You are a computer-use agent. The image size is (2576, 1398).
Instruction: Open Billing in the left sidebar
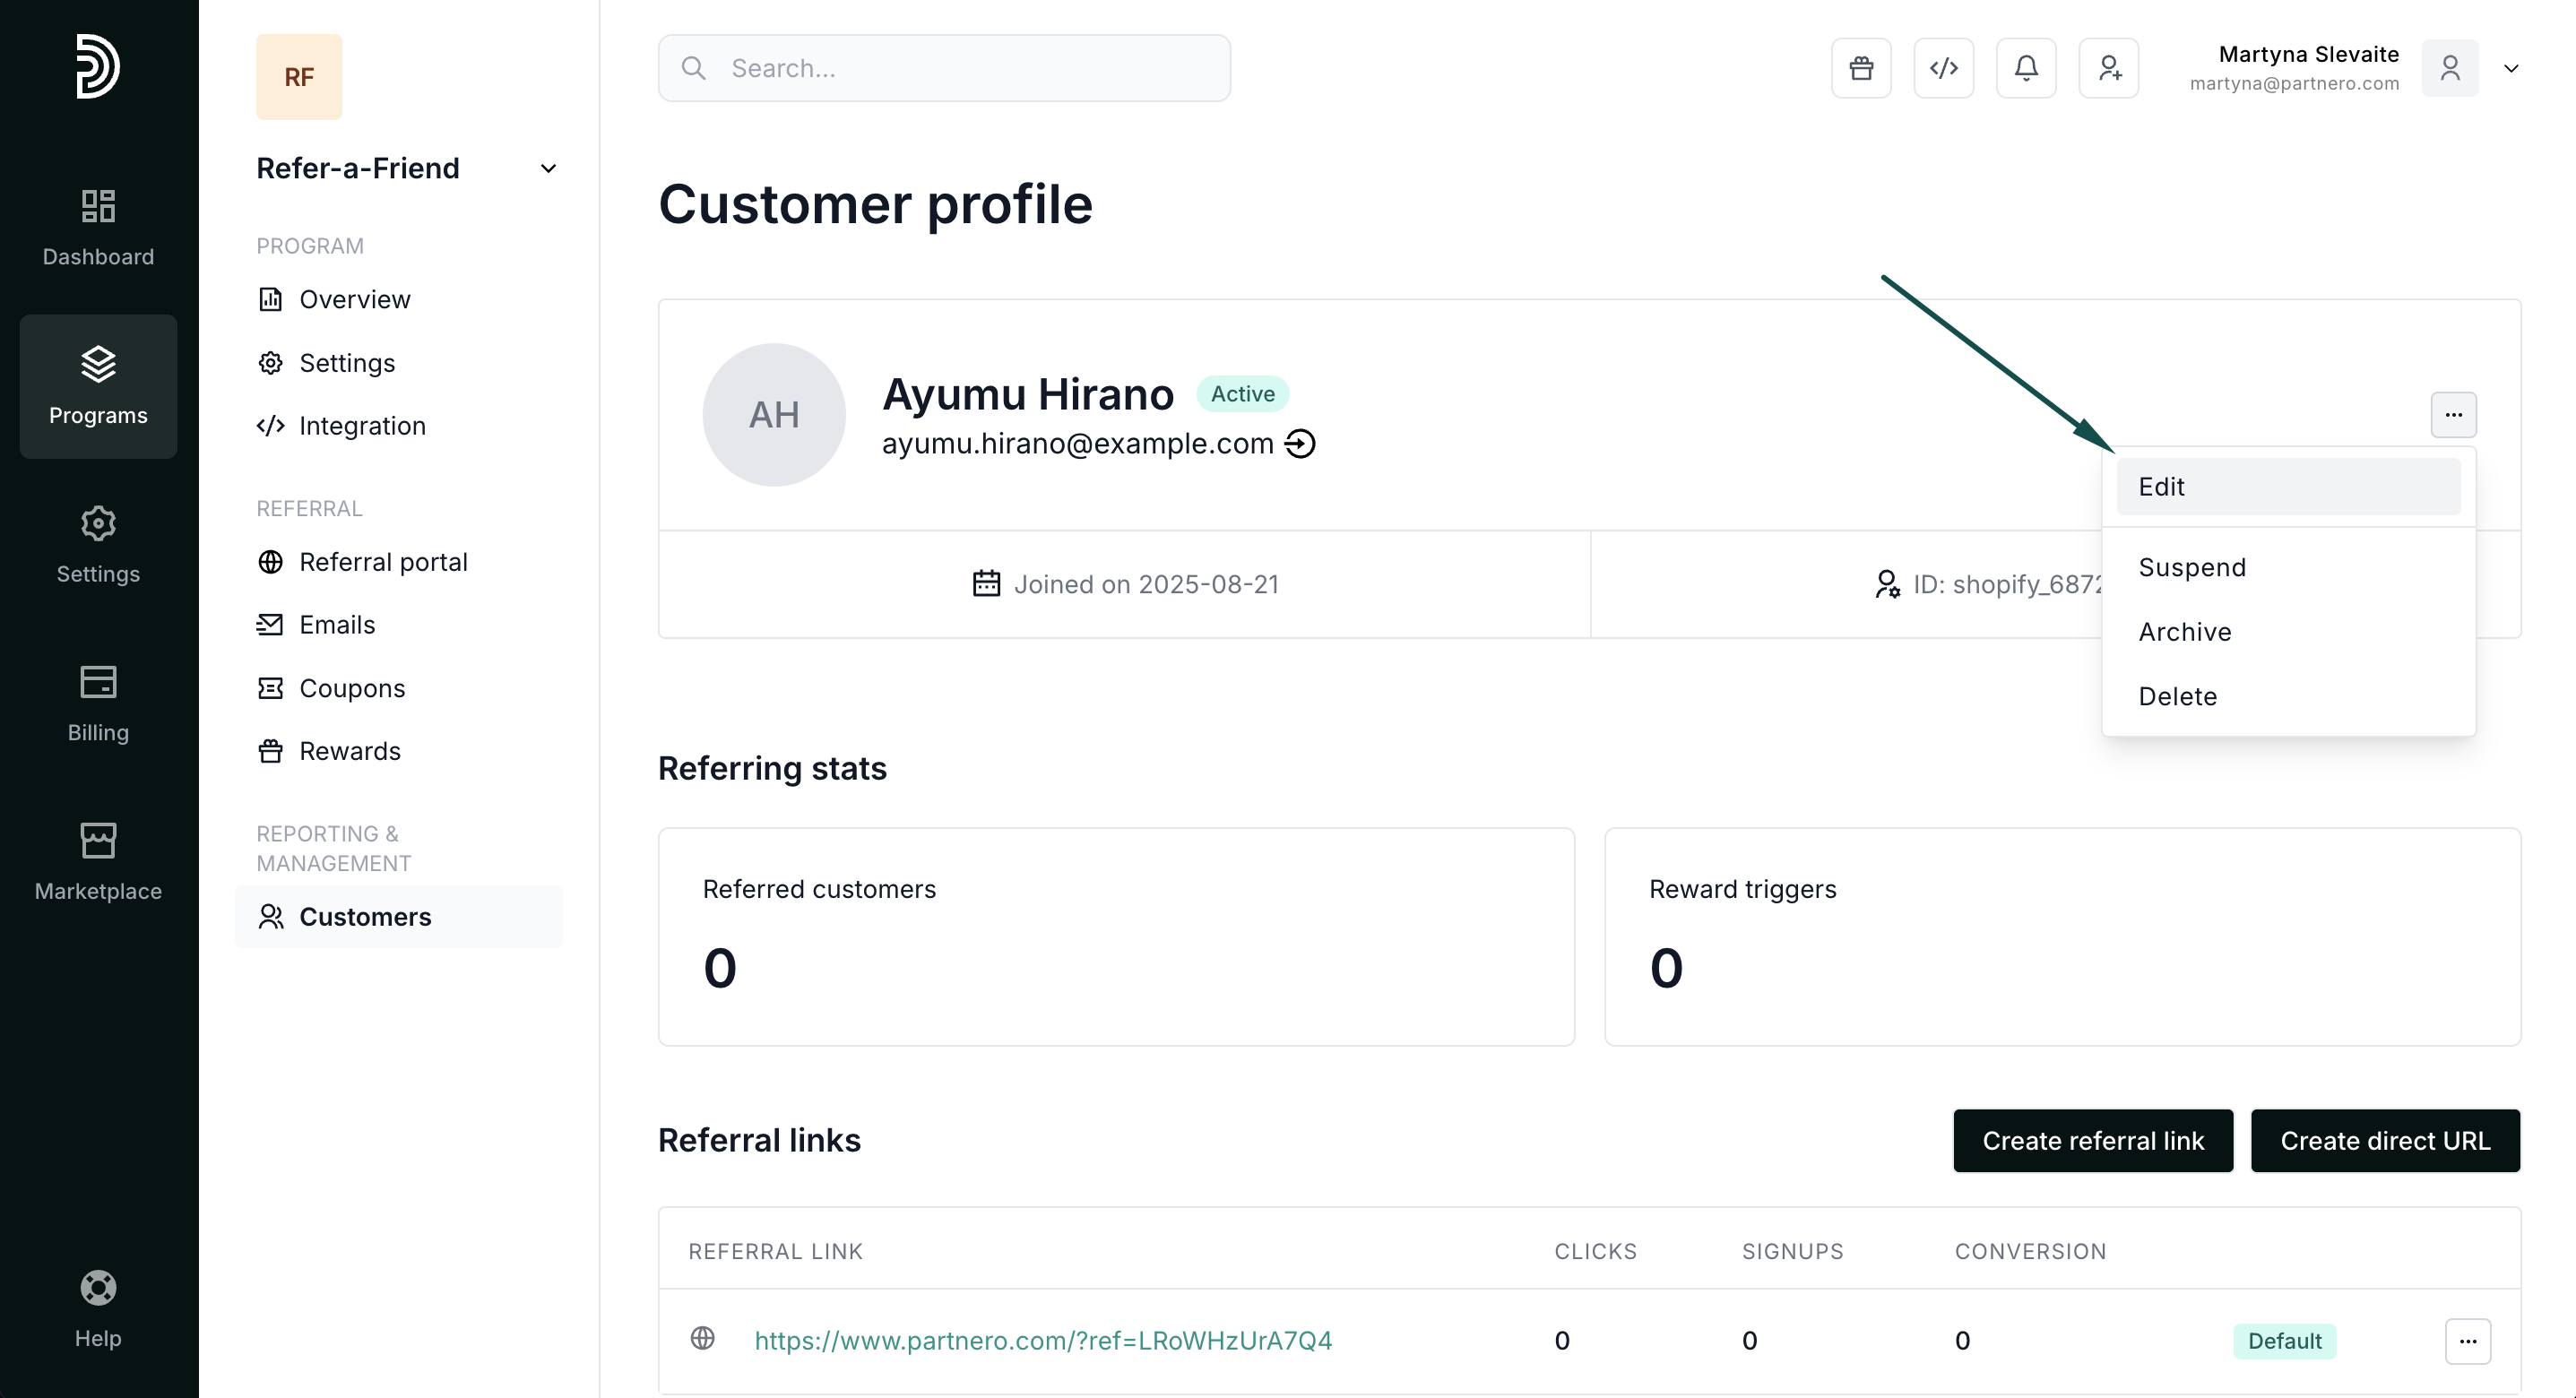point(98,703)
